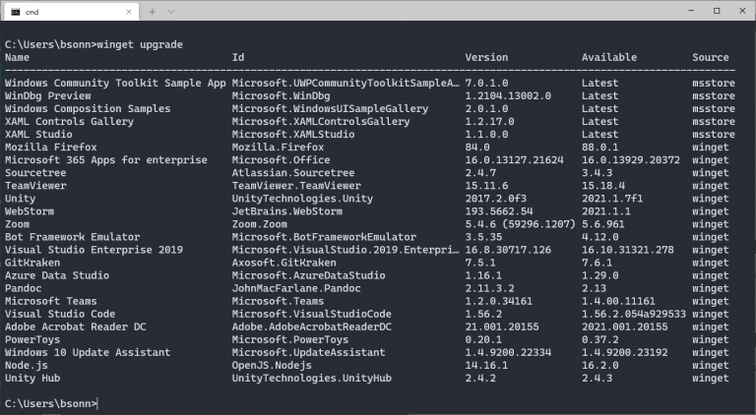Click available version '16.0.13929.20372'
The height and width of the screenshot is (415, 756).
[x=631, y=160]
